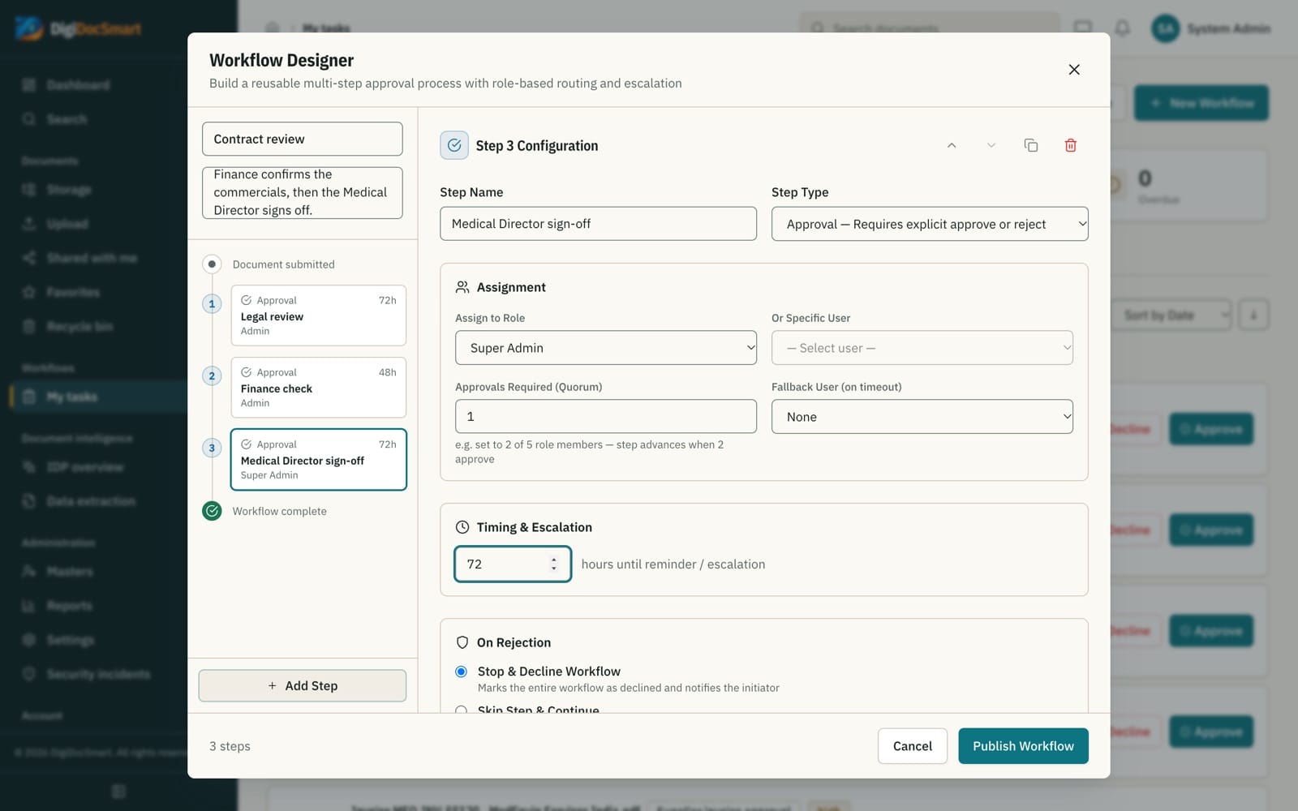Click the Step 3 Configuration check icon

(x=454, y=145)
